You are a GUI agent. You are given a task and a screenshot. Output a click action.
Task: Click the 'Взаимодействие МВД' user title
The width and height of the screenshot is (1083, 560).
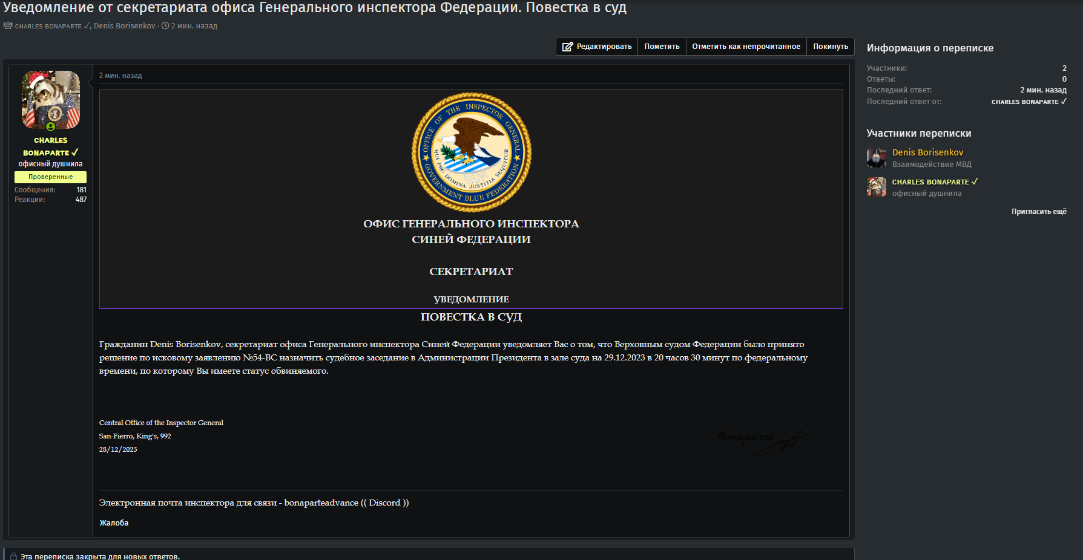932,164
